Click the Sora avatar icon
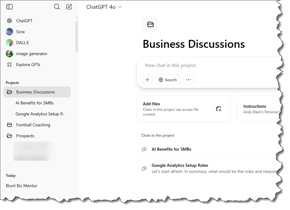Image resolution: width=290 pixels, height=210 pixels. click(x=9, y=32)
